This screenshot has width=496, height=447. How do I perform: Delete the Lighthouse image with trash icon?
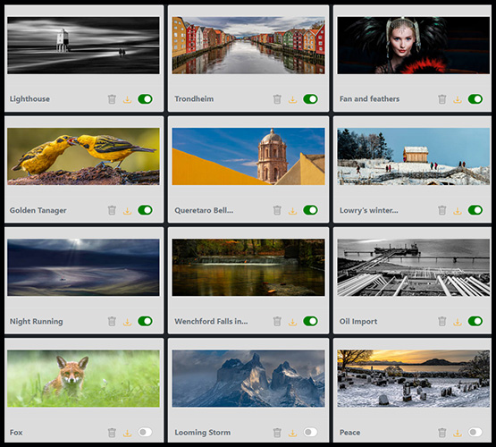point(112,99)
